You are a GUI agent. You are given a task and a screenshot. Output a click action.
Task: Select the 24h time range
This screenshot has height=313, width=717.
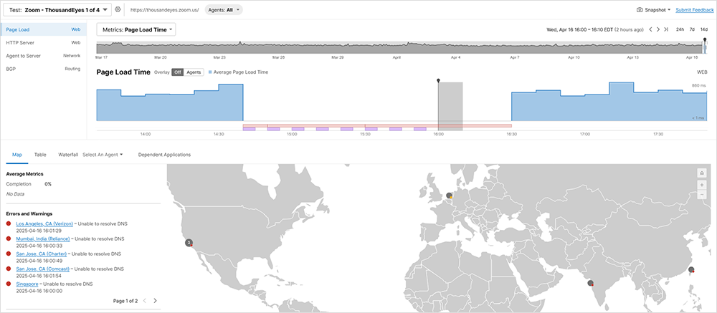(x=680, y=29)
